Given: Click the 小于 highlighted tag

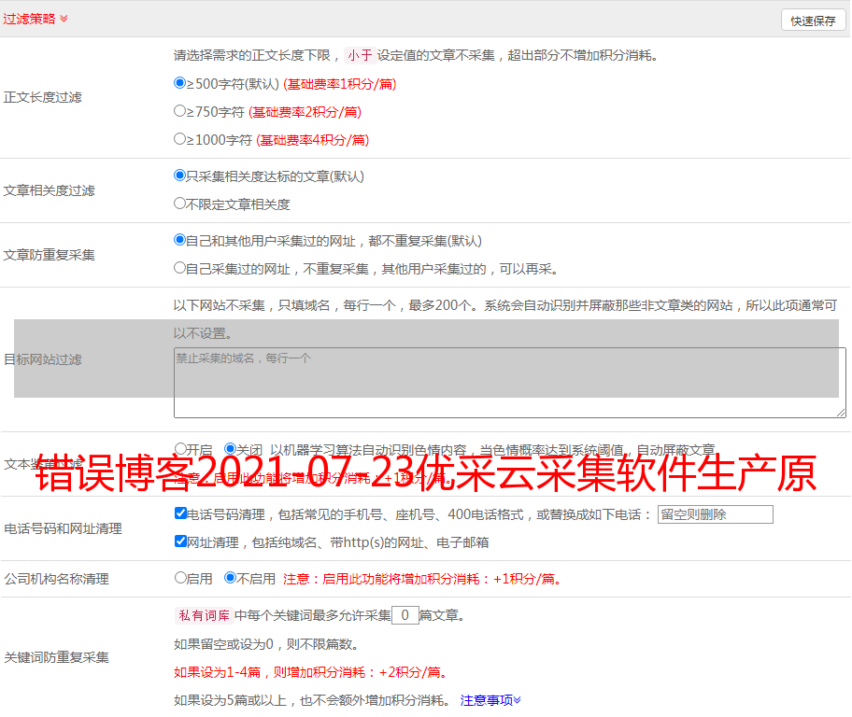Looking at the screenshot, I should [360, 55].
